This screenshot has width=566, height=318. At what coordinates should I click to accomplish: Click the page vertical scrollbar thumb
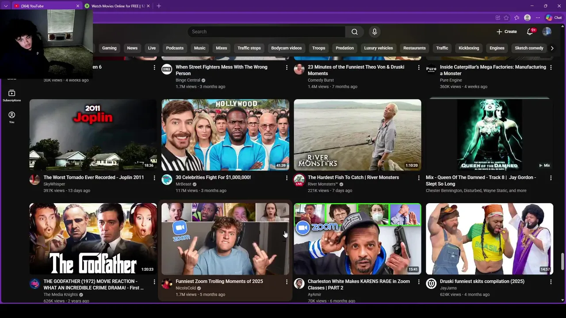562,261
